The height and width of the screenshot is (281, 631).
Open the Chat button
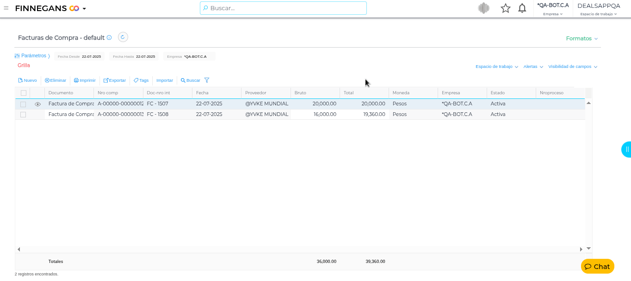tap(597, 266)
